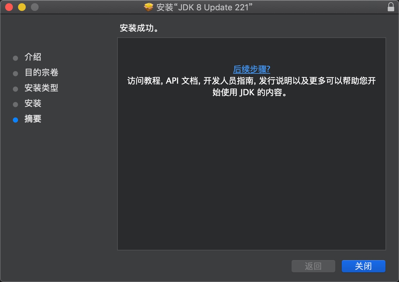Select the 介绍 step in sidebar
This screenshot has height=282, width=399.
point(33,57)
